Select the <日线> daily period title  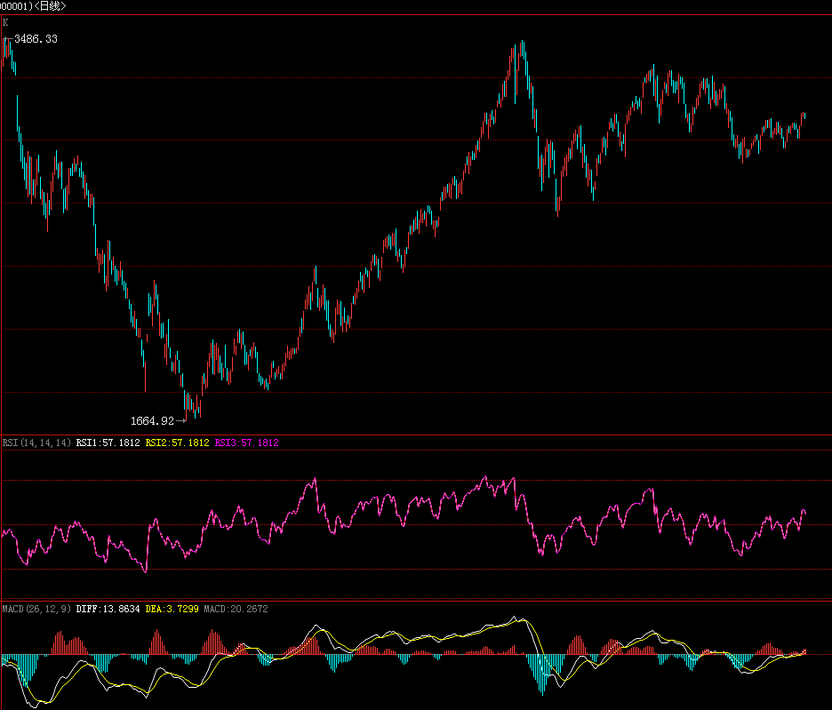pos(50,6)
